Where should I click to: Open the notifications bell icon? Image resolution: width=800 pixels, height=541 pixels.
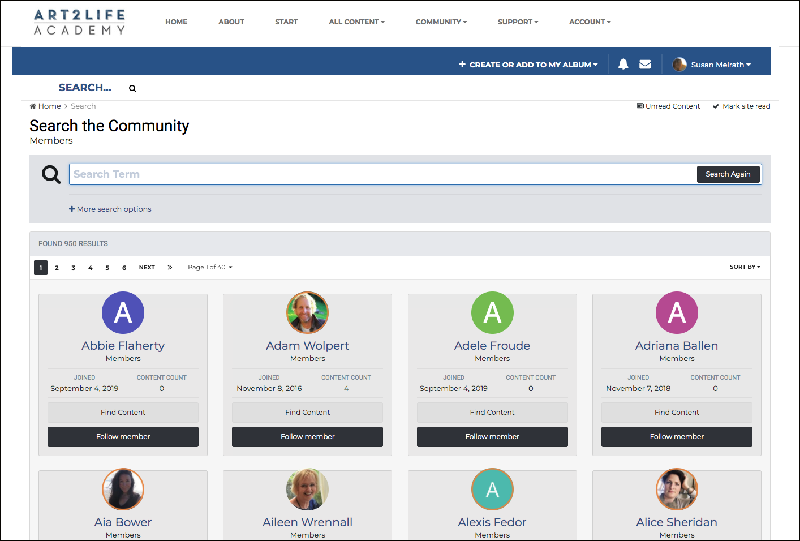tap(623, 65)
